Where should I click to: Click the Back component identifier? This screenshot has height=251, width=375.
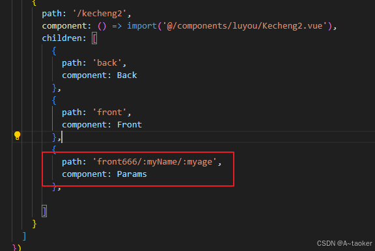point(127,75)
